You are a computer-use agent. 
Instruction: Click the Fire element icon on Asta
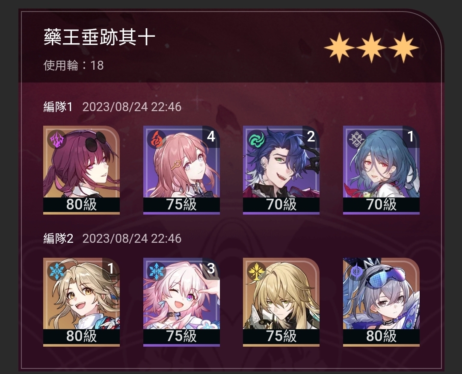tap(157, 139)
